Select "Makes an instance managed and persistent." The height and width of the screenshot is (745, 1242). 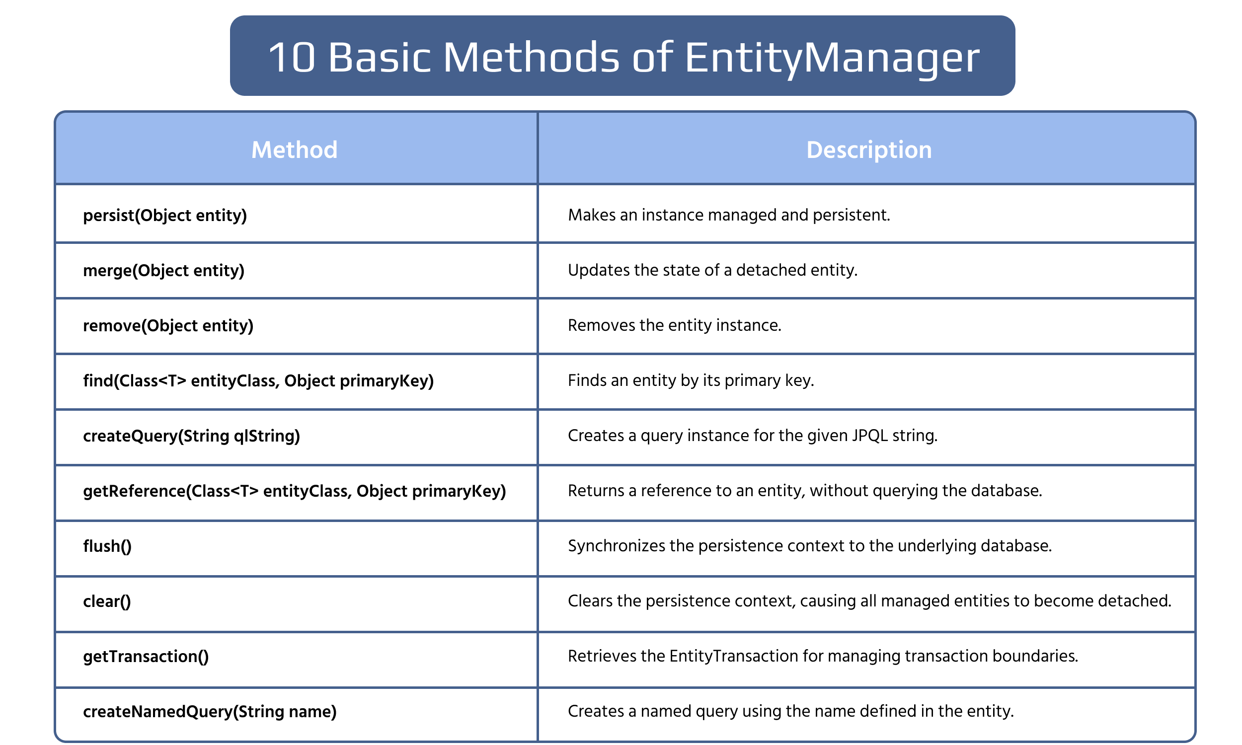click(x=729, y=215)
